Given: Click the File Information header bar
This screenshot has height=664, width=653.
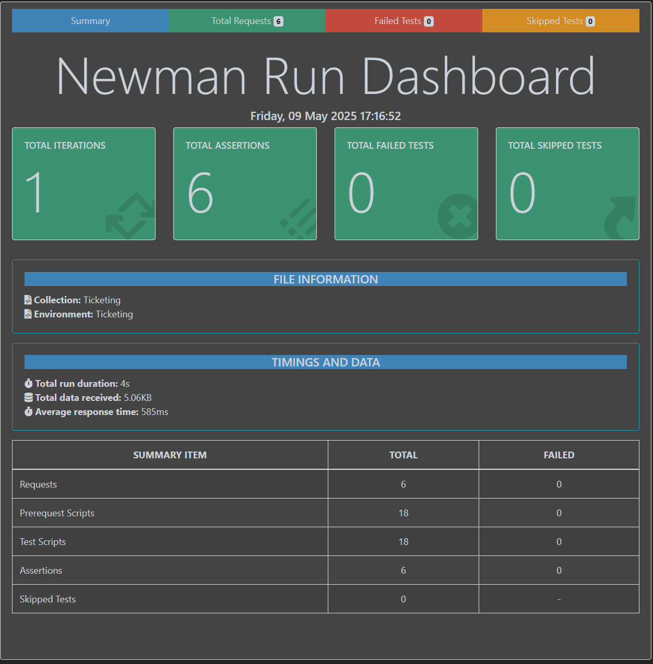Looking at the screenshot, I should 326,279.
